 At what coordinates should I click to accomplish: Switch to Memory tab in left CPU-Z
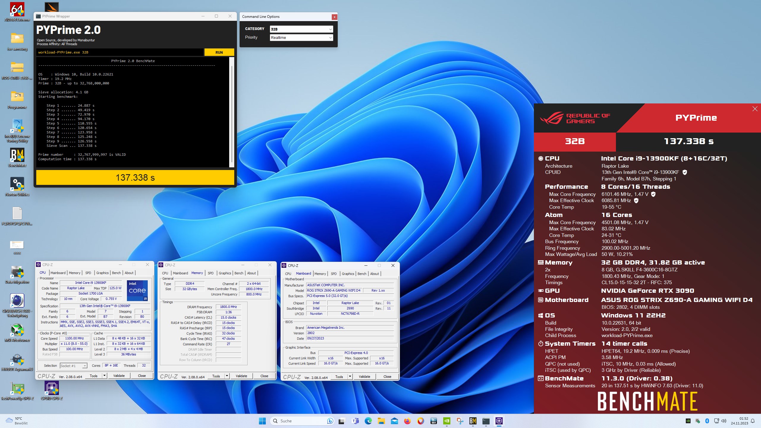click(75, 273)
